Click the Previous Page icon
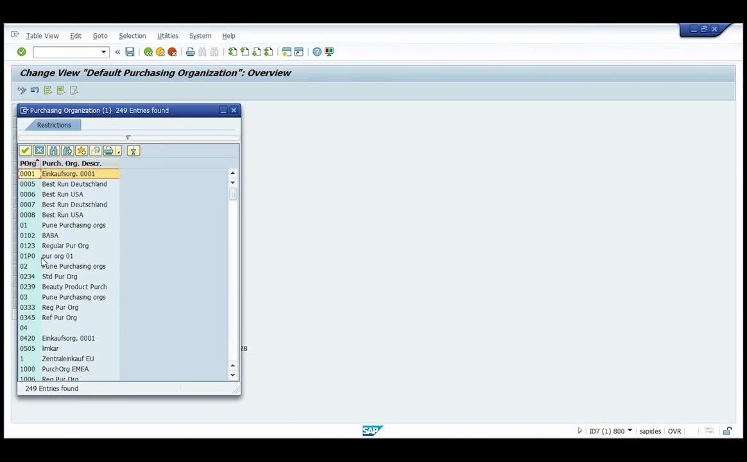This screenshot has width=747, height=462. [x=245, y=52]
